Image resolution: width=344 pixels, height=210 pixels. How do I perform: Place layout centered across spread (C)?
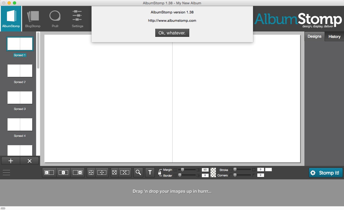pos(63,173)
